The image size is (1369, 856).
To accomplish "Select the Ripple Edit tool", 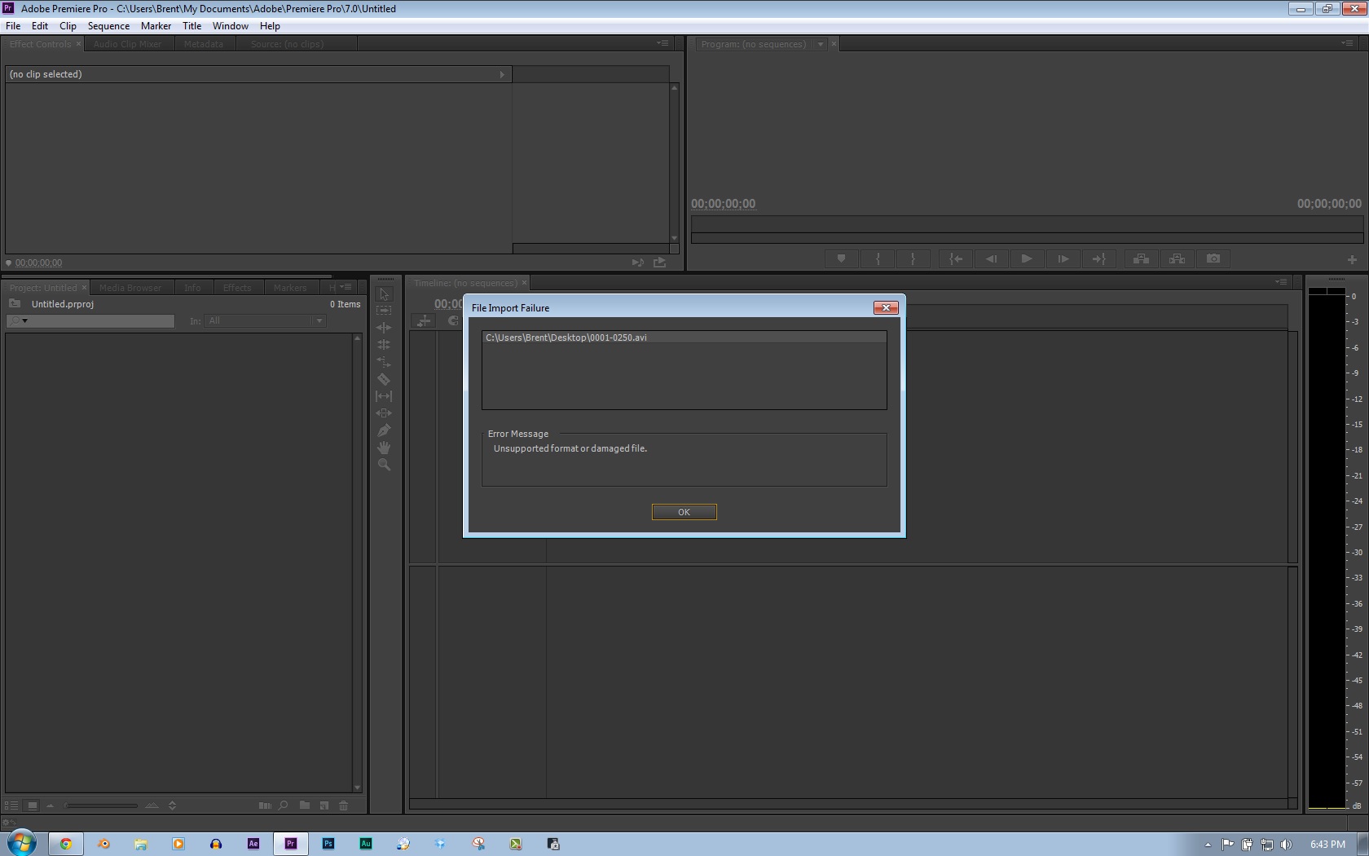I will tap(384, 328).
